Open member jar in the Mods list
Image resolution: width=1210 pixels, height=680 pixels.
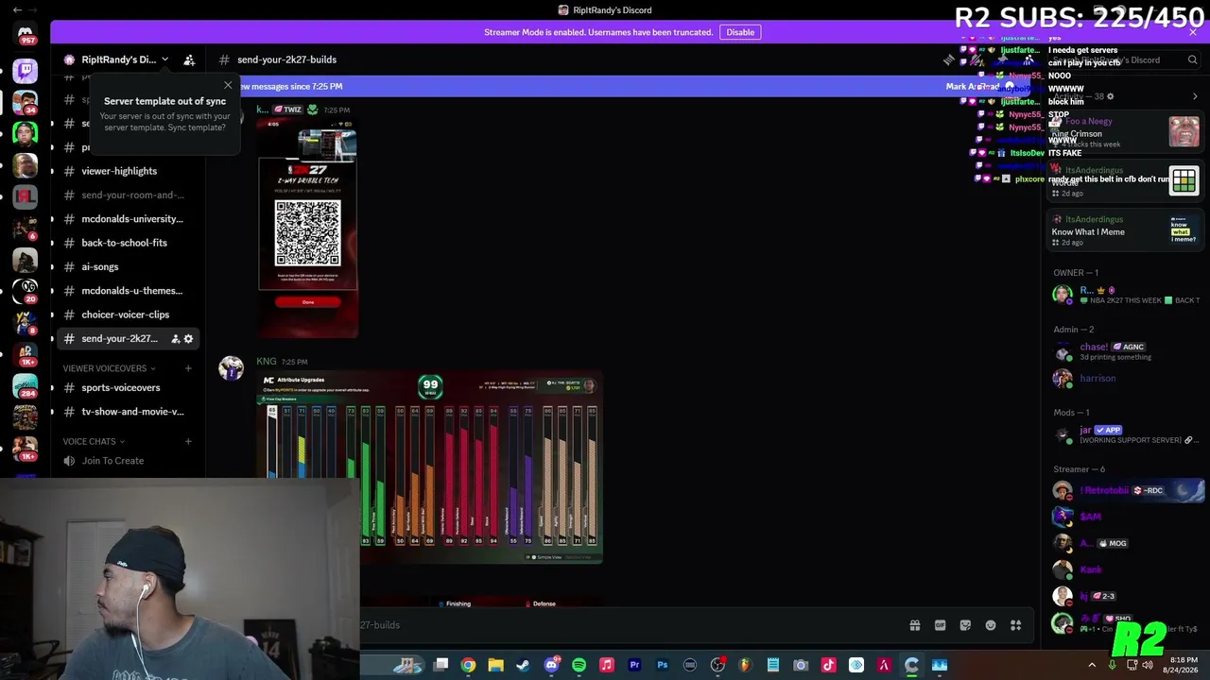coord(1125,434)
